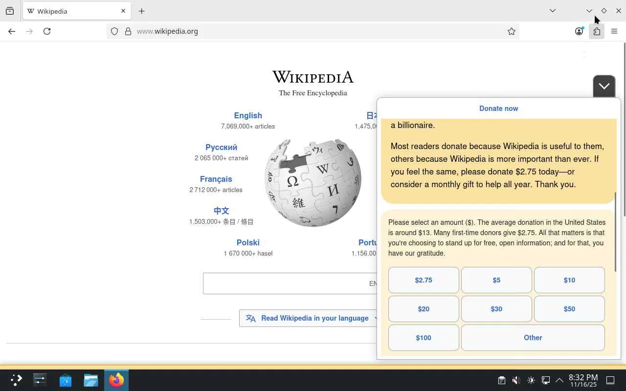This screenshot has height=391, width=626.
Task: Click the "Please select an amount ($)" paragraph
Action: 497,238
